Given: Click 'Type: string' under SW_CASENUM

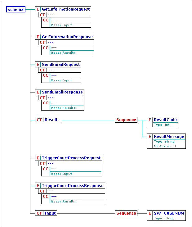Looking at the screenshot, I should (x=164, y=218).
